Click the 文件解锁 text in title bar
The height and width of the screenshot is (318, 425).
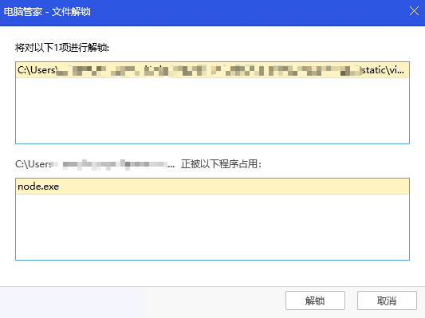pyautogui.click(x=71, y=12)
